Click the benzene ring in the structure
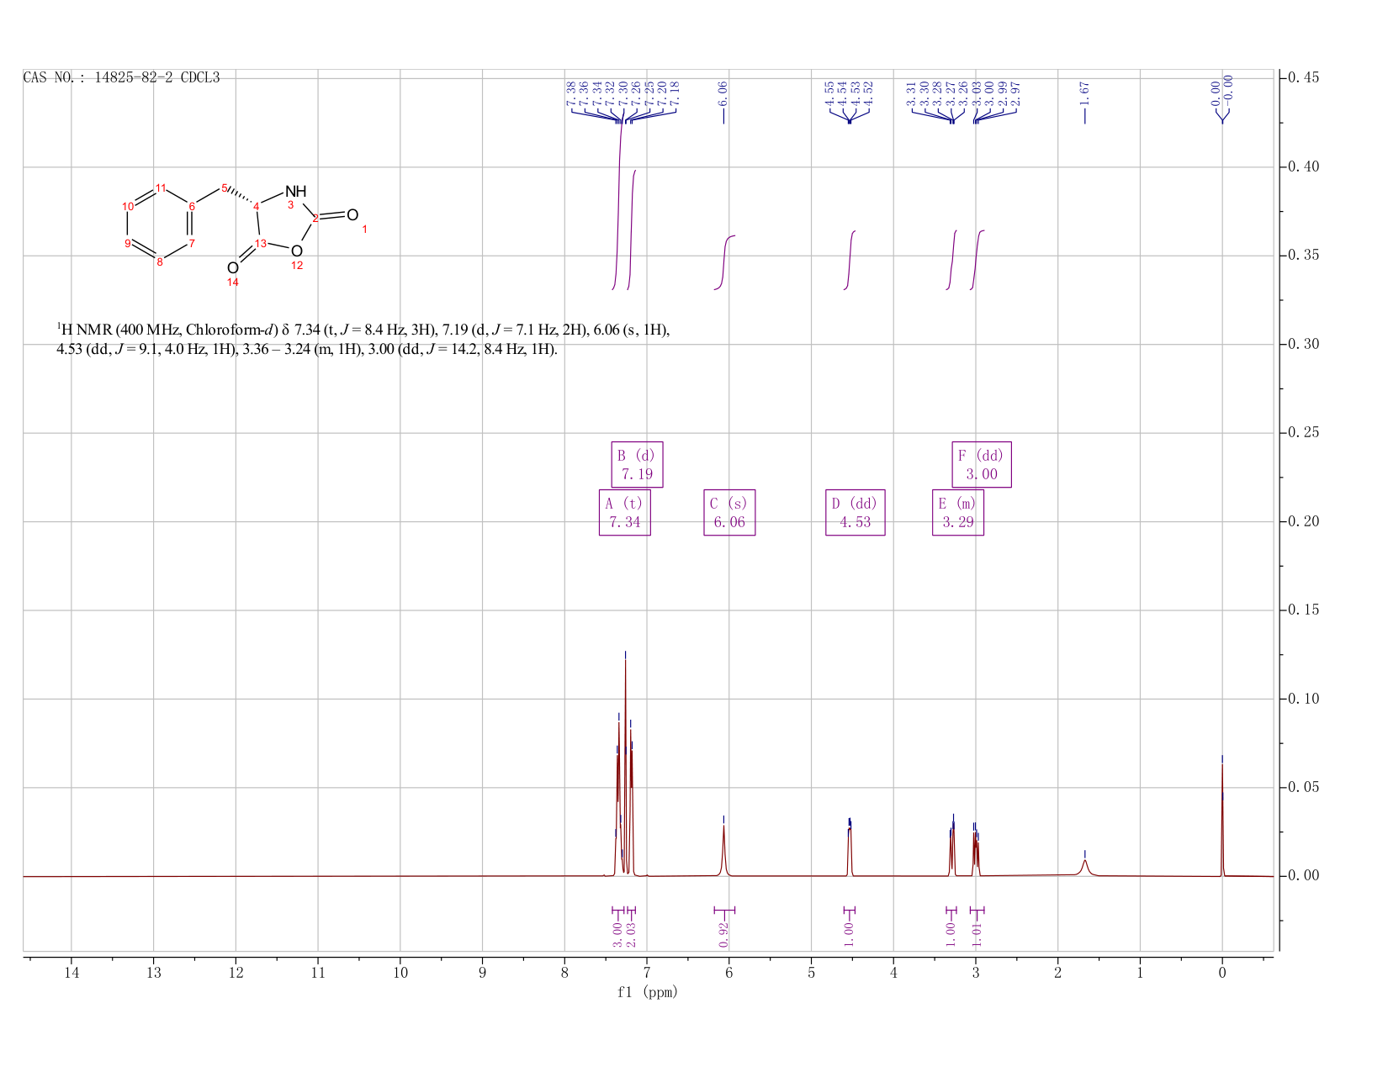 159,224
